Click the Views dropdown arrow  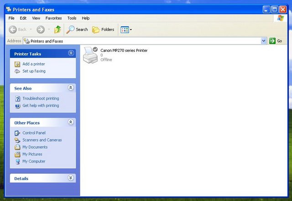(131, 30)
